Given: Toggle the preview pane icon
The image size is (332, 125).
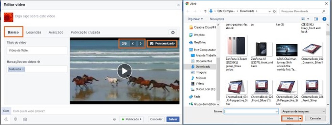Looking at the screenshot, I should point(316,19).
